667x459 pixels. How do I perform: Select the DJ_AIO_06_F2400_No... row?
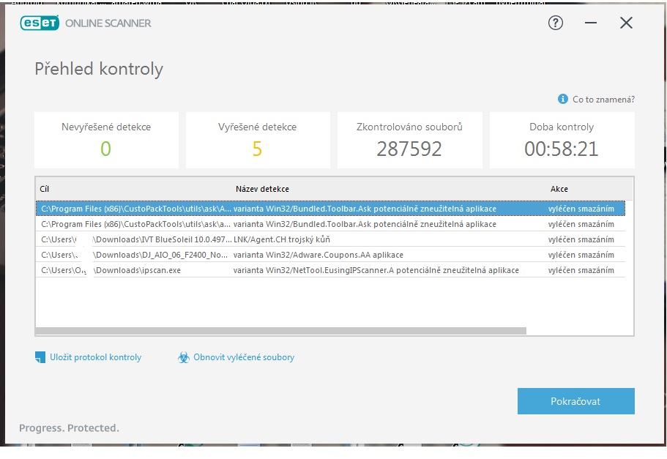coord(330,255)
